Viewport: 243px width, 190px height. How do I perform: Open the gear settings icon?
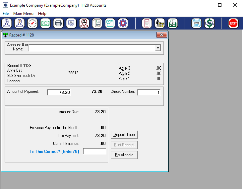click(x=123, y=23)
